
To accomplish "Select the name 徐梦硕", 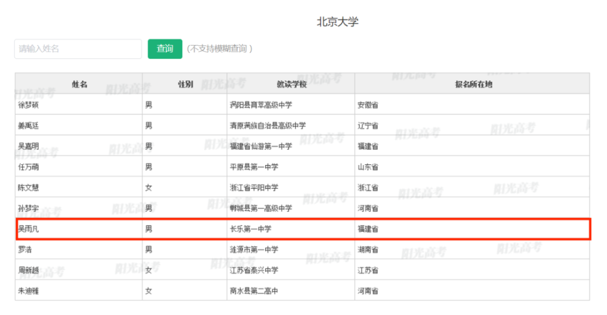I will coord(29,105).
